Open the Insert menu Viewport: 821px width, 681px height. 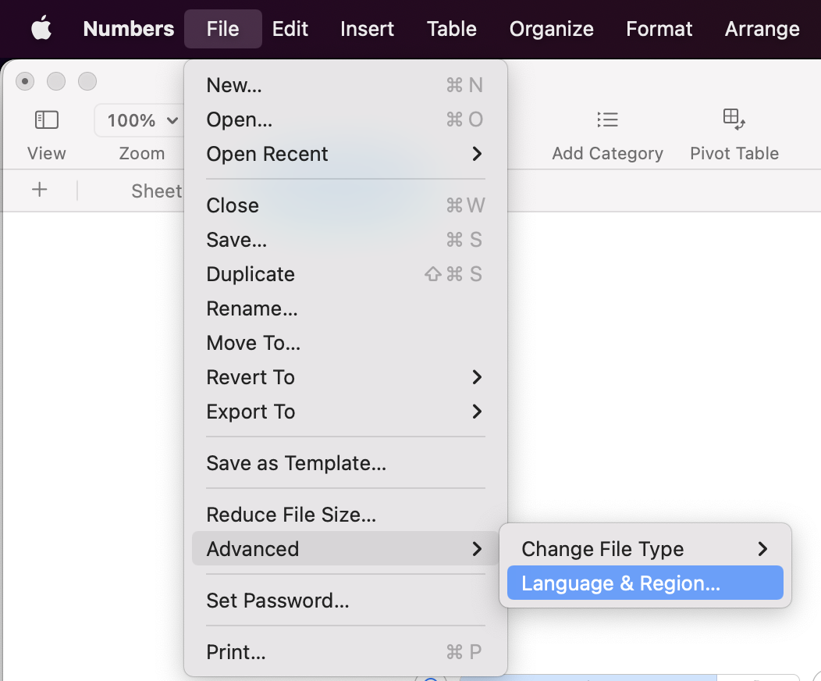click(368, 30)
